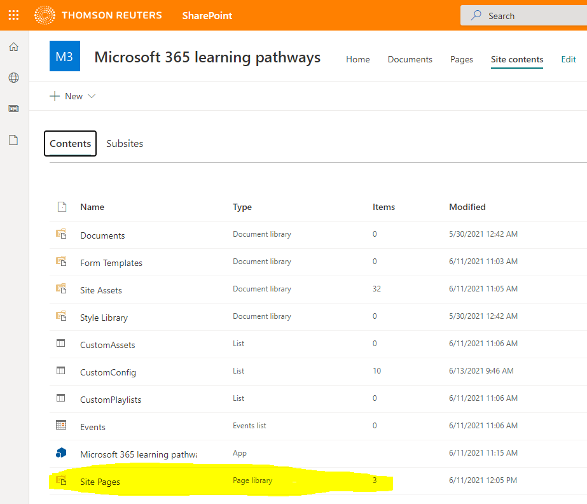Click the Events list calendar icon
The height and width of the screenshot is (504, 587).
(62, 426)
